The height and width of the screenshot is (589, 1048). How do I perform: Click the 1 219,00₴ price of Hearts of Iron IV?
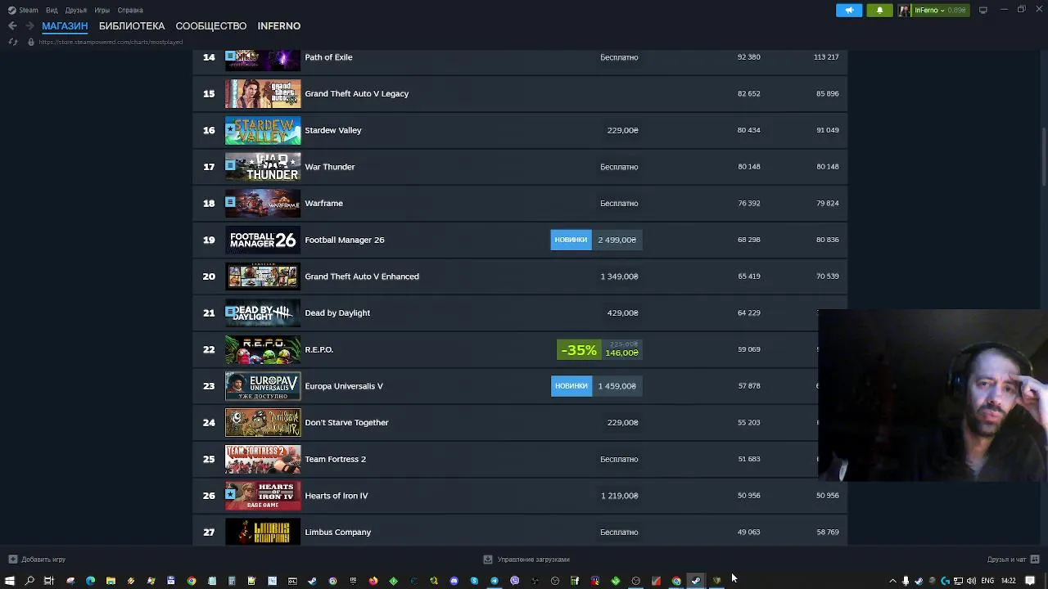point(619,496)
